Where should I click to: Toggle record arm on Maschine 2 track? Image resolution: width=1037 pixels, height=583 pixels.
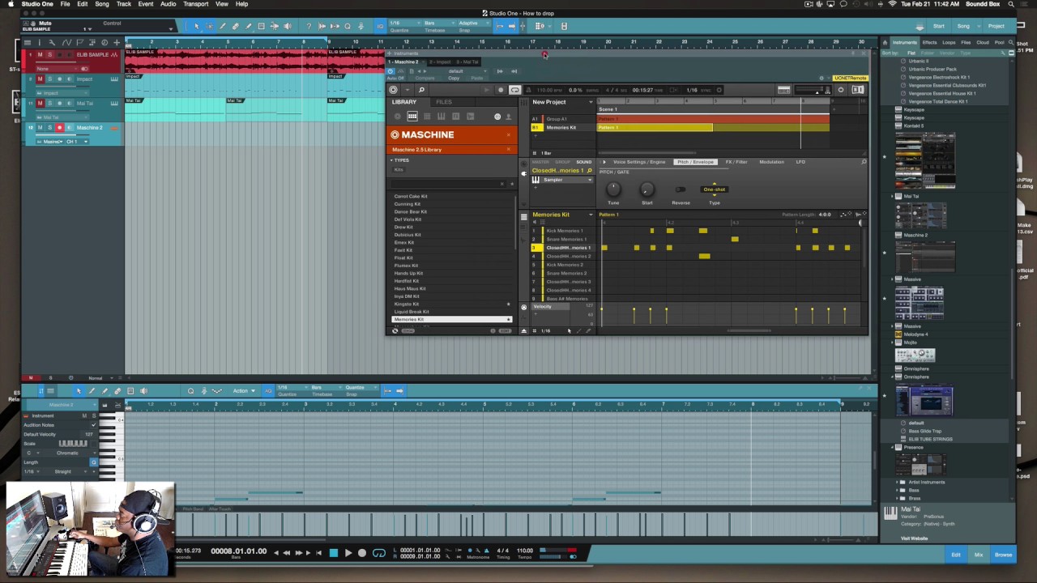pos(60,128)
